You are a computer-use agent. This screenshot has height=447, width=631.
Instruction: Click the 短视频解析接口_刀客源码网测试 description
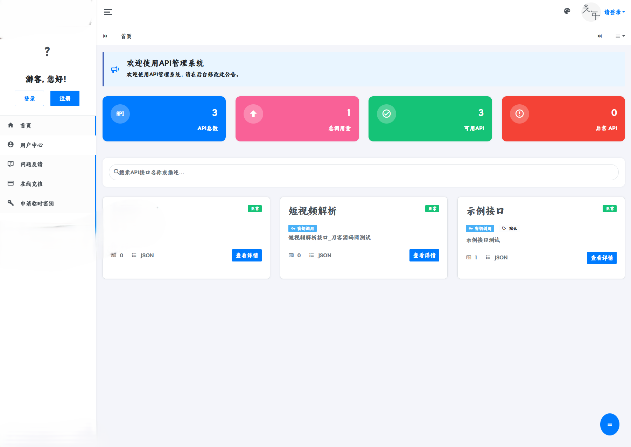[x=329, y=238]
